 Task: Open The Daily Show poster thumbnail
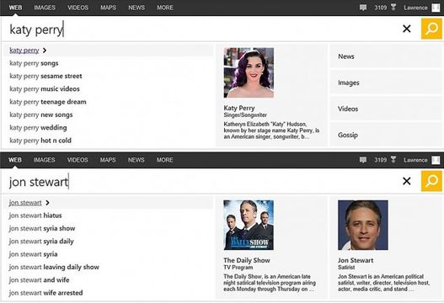coord(249,226)
